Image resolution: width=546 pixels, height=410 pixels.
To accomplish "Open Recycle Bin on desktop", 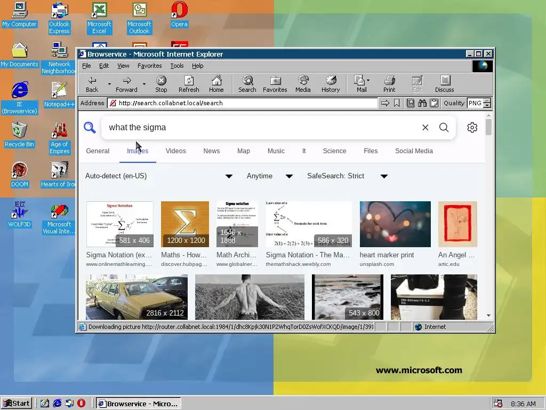I will [19, 135].
